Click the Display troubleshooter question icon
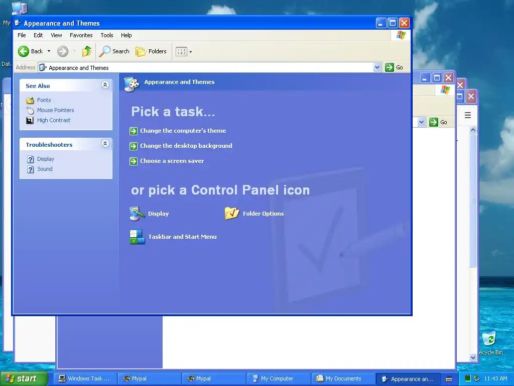The width and height of the screenshot is (514, 386). coord(30,159)
